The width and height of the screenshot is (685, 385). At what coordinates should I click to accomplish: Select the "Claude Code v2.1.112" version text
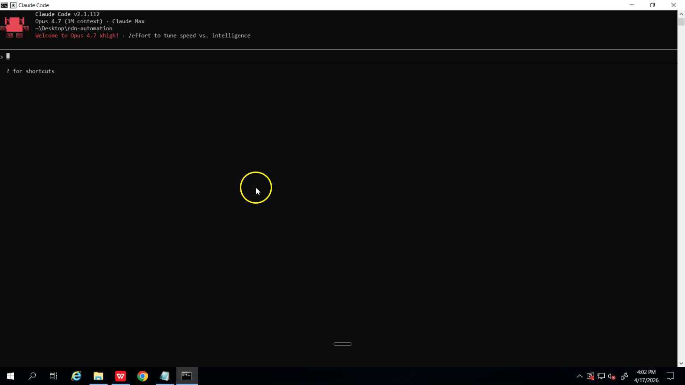(x=67, y=14)
